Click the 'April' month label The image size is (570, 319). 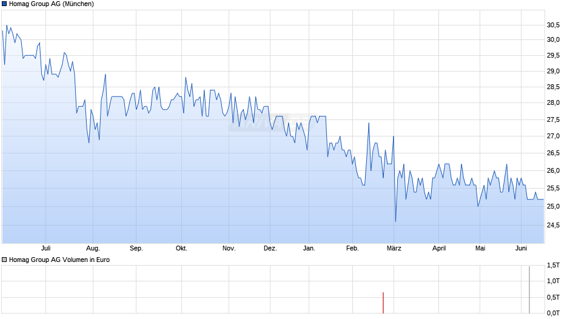click(439, 248)
